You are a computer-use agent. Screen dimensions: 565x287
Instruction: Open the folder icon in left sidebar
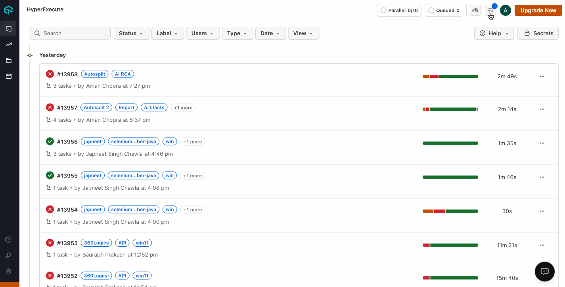pyautogui.click(x=9, y=60)
